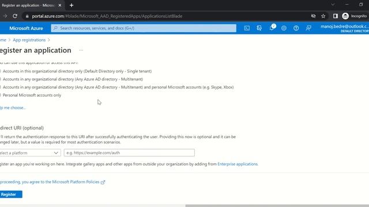The width and height of the screenshot is (369, 207).
Task: Reload the page with the refresh icon
Action: coord(15,16)
